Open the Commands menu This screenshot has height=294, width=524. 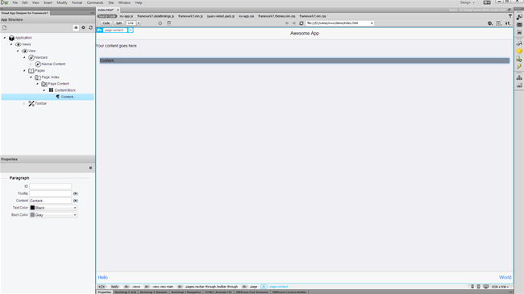pyautogui.click(x=95, y=2)
